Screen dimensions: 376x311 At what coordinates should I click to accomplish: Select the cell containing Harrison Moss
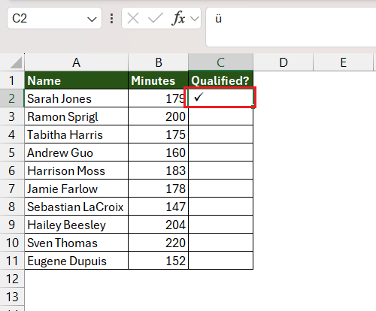pos(77,171)
